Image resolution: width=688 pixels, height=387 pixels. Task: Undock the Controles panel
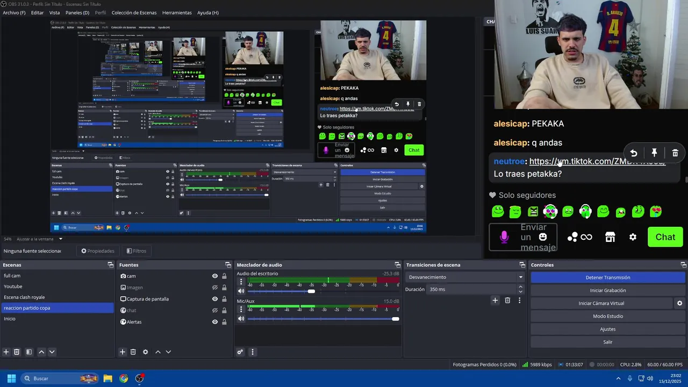click(x=683, y=265)
